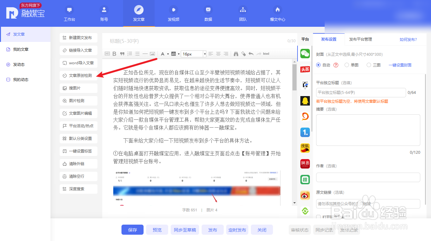Open the 发视频 top navigation tab

click(x=174, y=14)
